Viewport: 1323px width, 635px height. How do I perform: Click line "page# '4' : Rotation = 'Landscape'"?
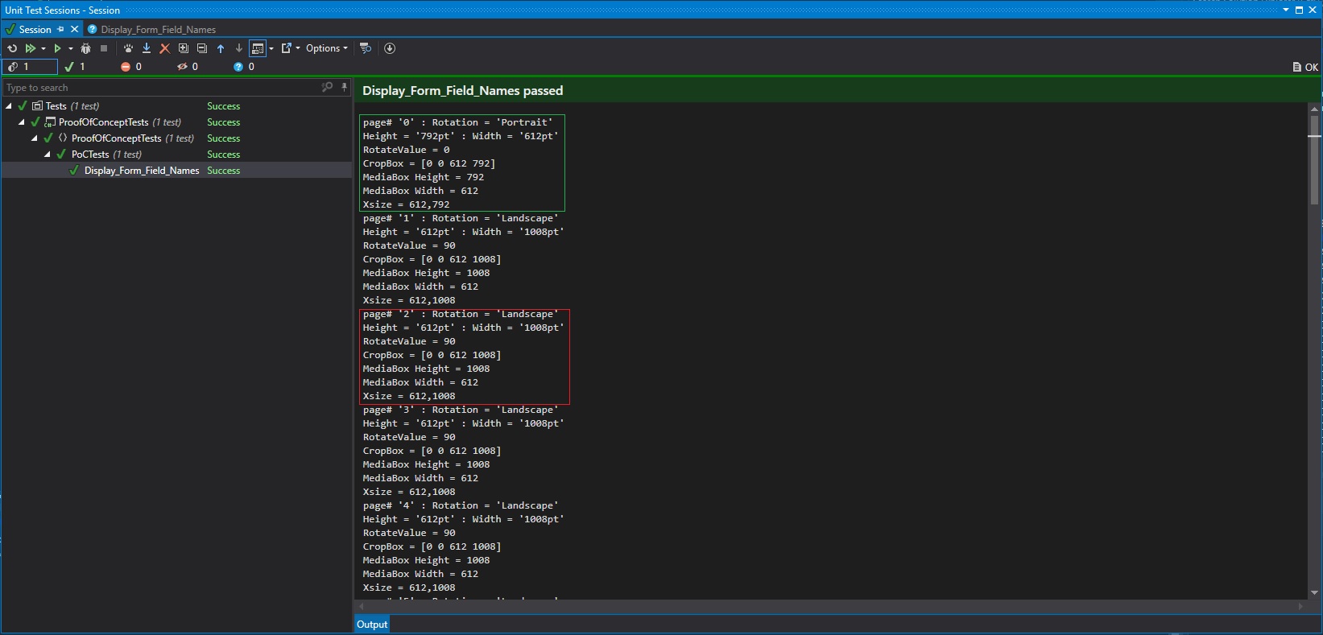click(460, 505)
